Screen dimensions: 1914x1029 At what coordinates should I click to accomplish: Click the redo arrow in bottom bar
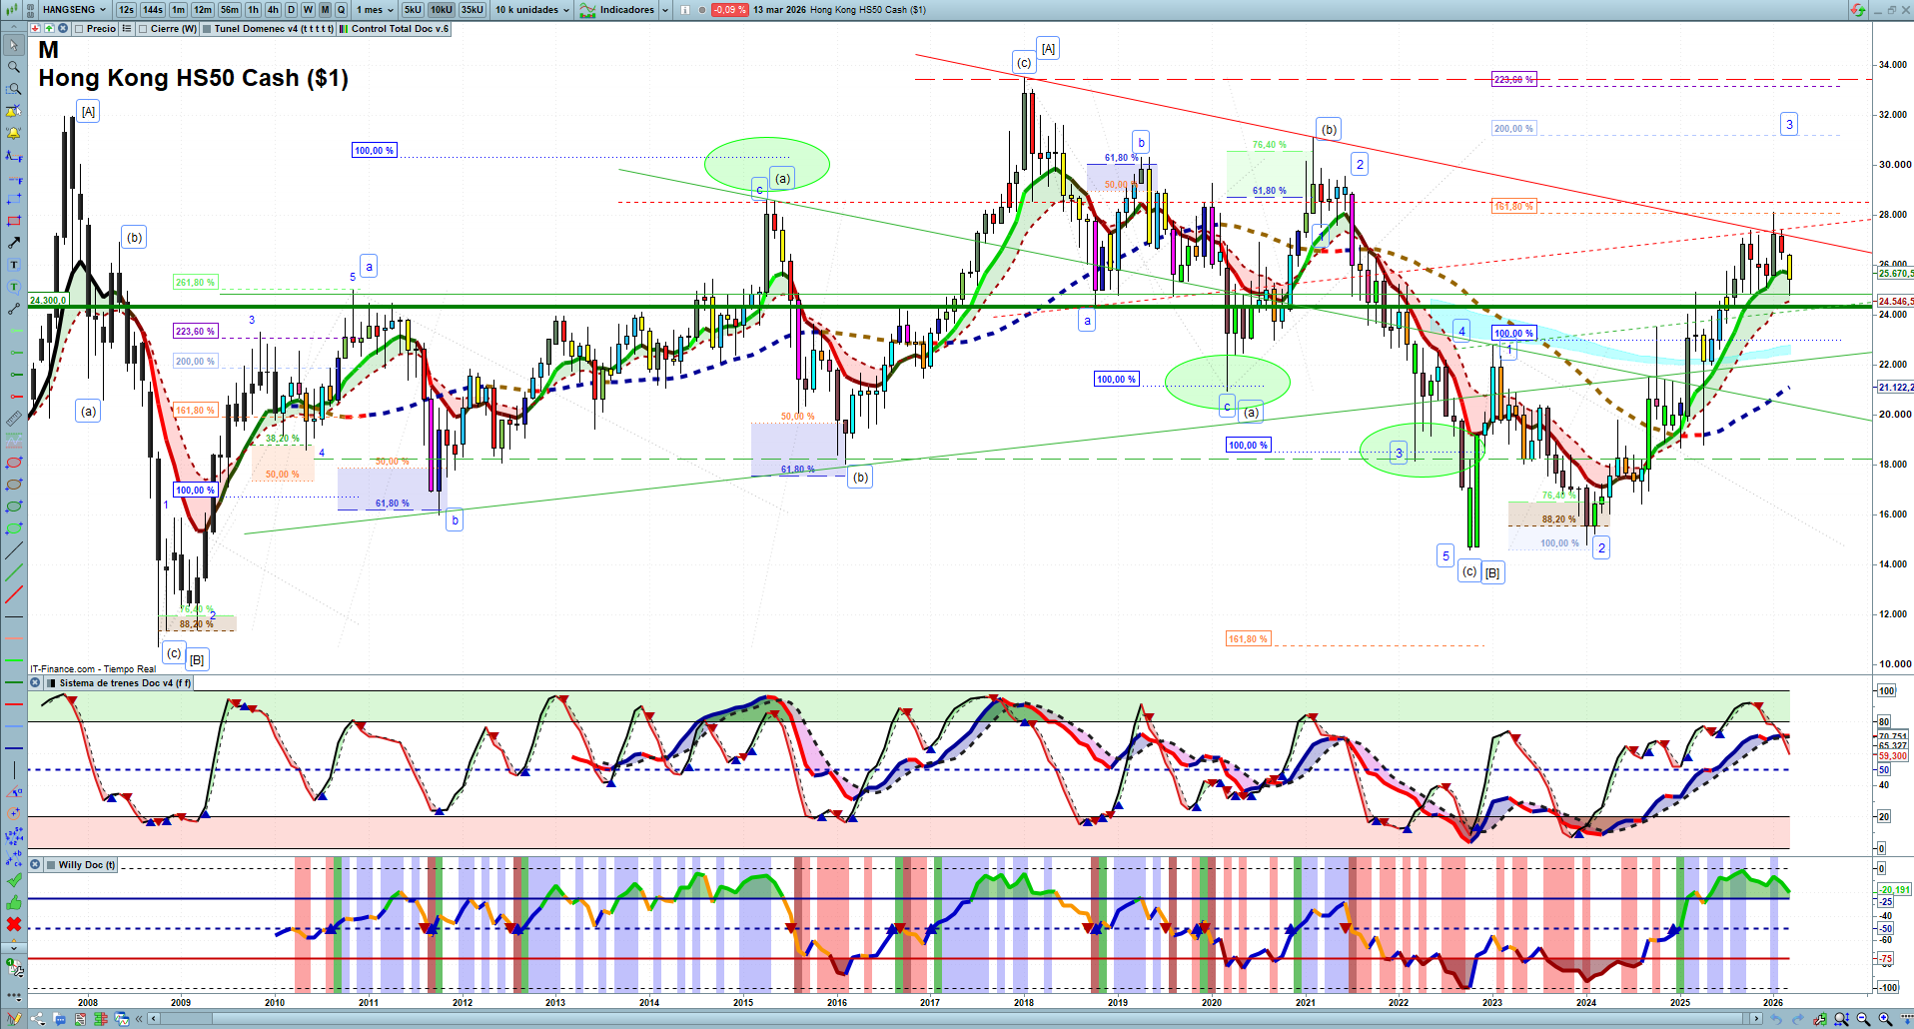[x=1799, y=1019]
